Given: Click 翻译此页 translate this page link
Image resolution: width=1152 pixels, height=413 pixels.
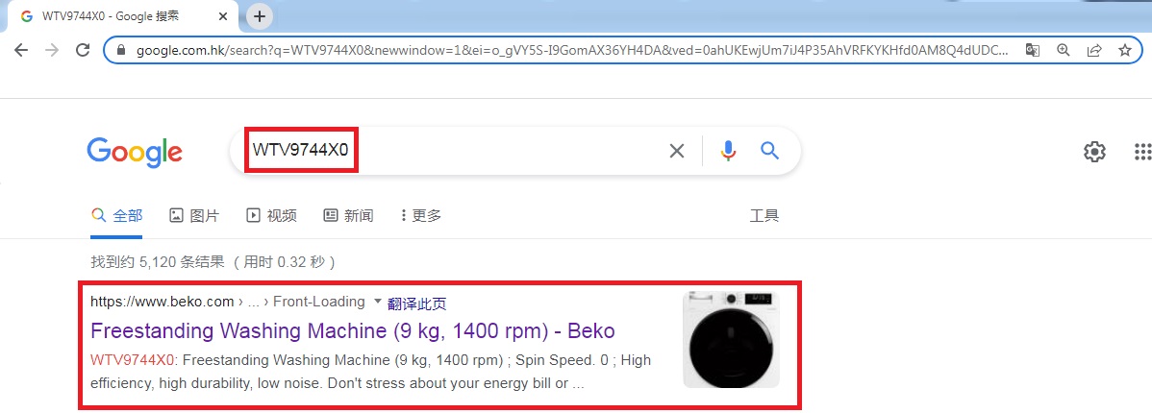Looking at the screenshot, I should tap(416, 304).
